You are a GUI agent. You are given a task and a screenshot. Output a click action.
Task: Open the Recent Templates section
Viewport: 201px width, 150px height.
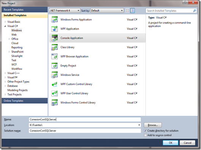click(x=25, y=10)
